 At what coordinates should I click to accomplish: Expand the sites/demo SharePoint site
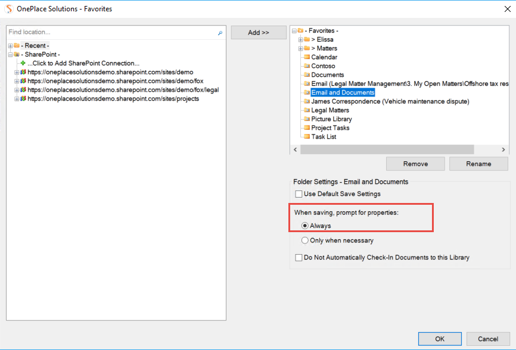17,72
